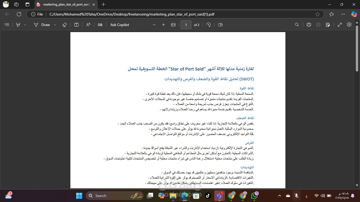Click the scrollbar down arrow
The width and height of the screenshot is (360, 202).
point(357,185)
